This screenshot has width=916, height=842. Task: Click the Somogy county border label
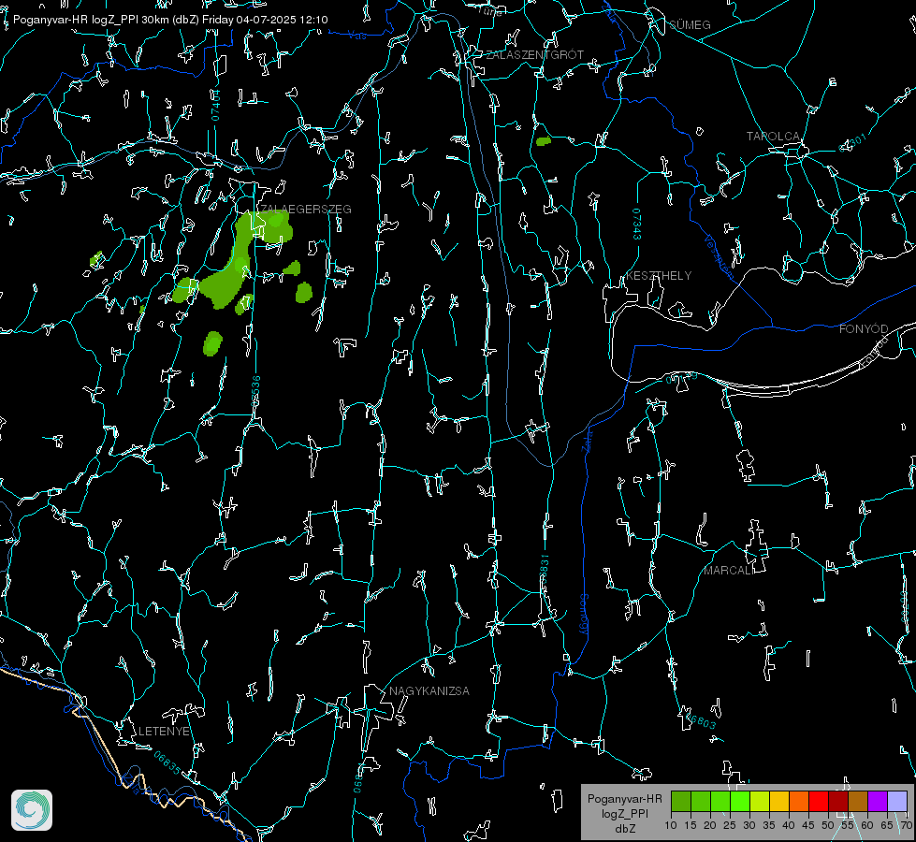584,615
